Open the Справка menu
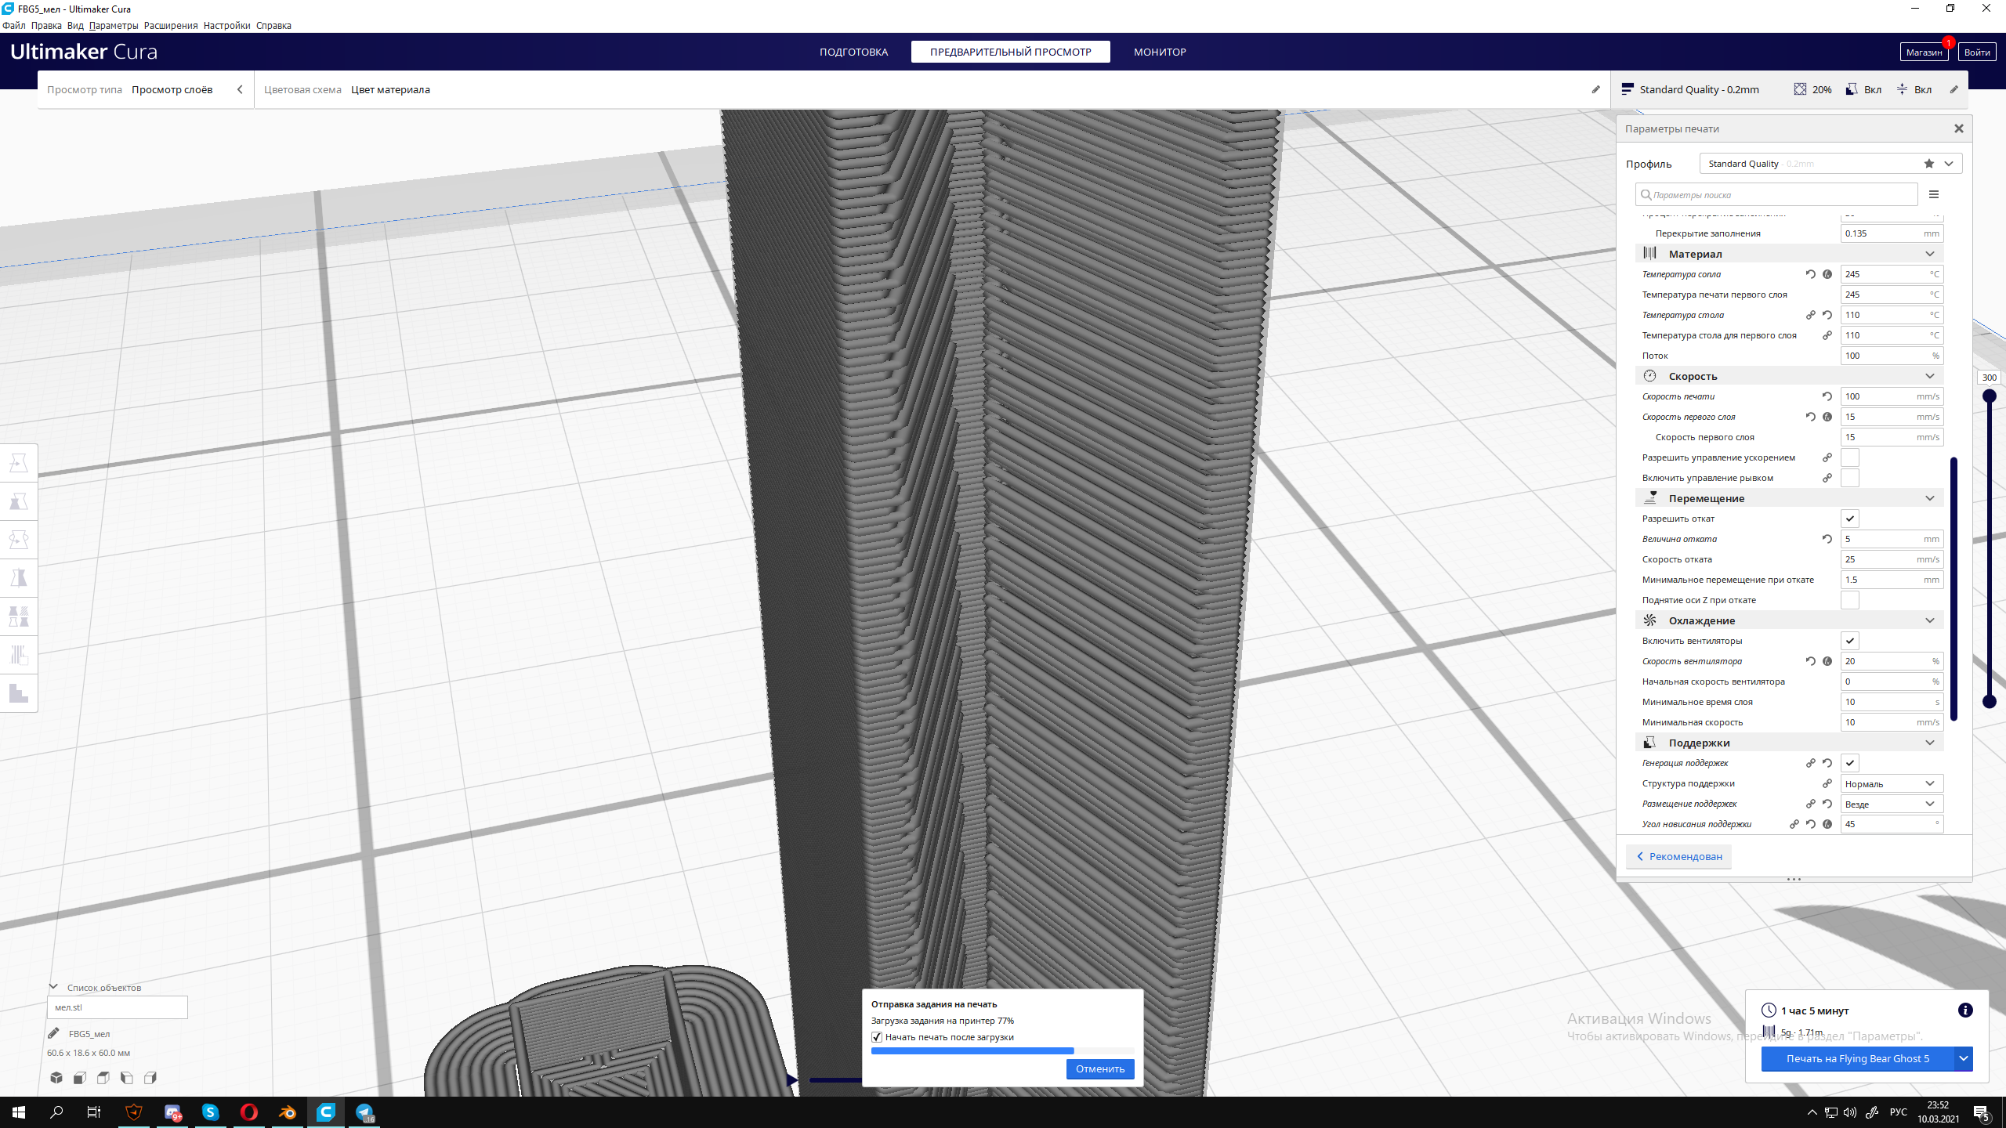Screen dimensions: 2006x1128 [x=273, y=25]
